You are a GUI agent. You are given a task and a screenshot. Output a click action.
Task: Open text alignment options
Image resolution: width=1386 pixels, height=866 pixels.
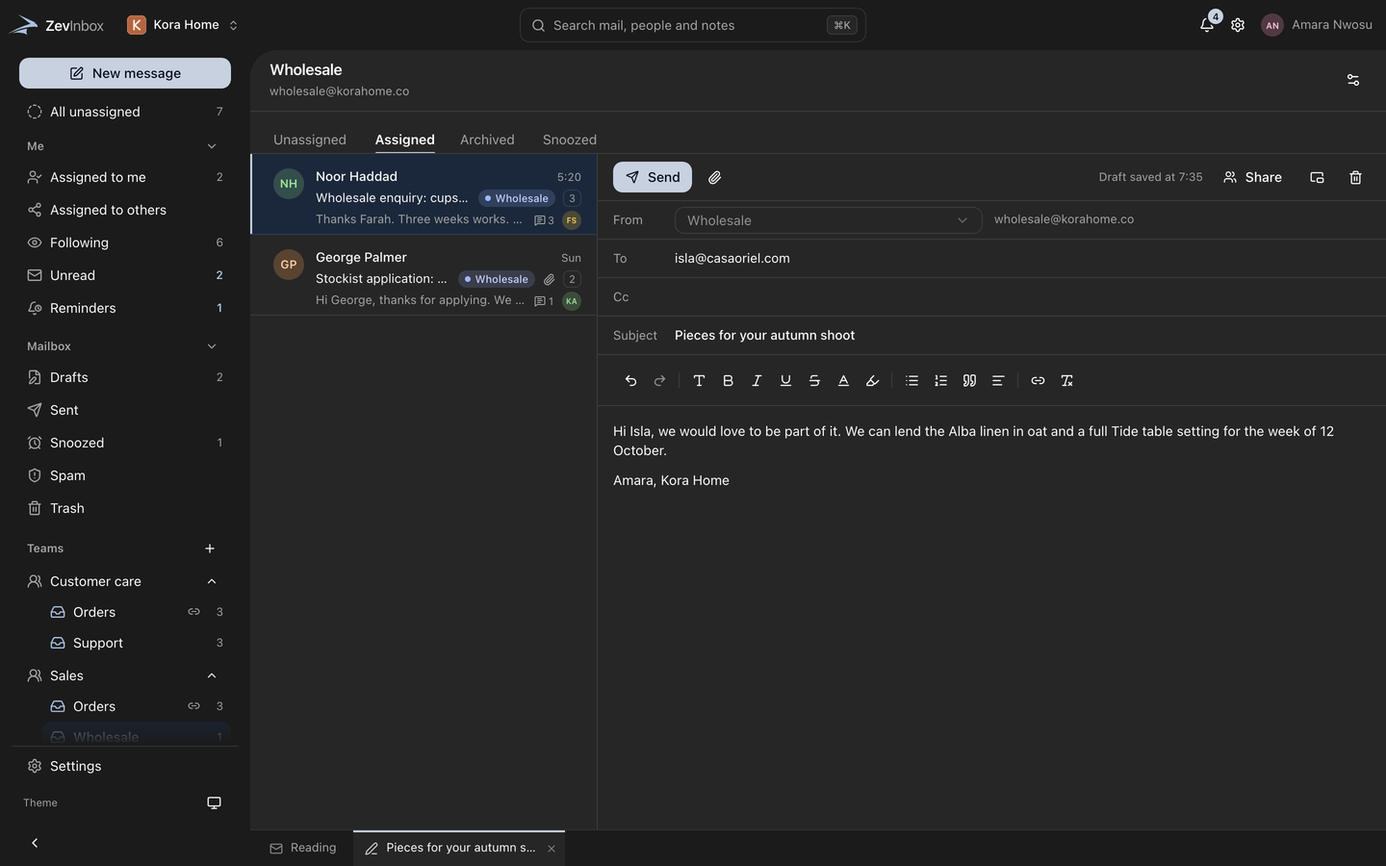(x=998, y=381)
